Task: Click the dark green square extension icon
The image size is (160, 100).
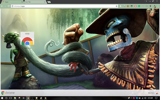Action: [132, 6]
